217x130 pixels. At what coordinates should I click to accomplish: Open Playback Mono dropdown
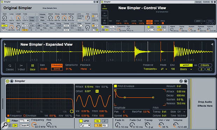tap(86, 69)
